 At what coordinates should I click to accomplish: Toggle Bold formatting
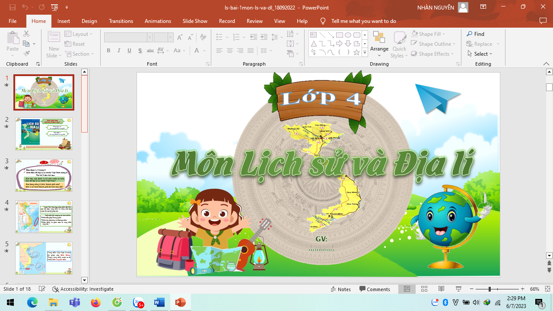pyautogui.click(x=108, y=51)
